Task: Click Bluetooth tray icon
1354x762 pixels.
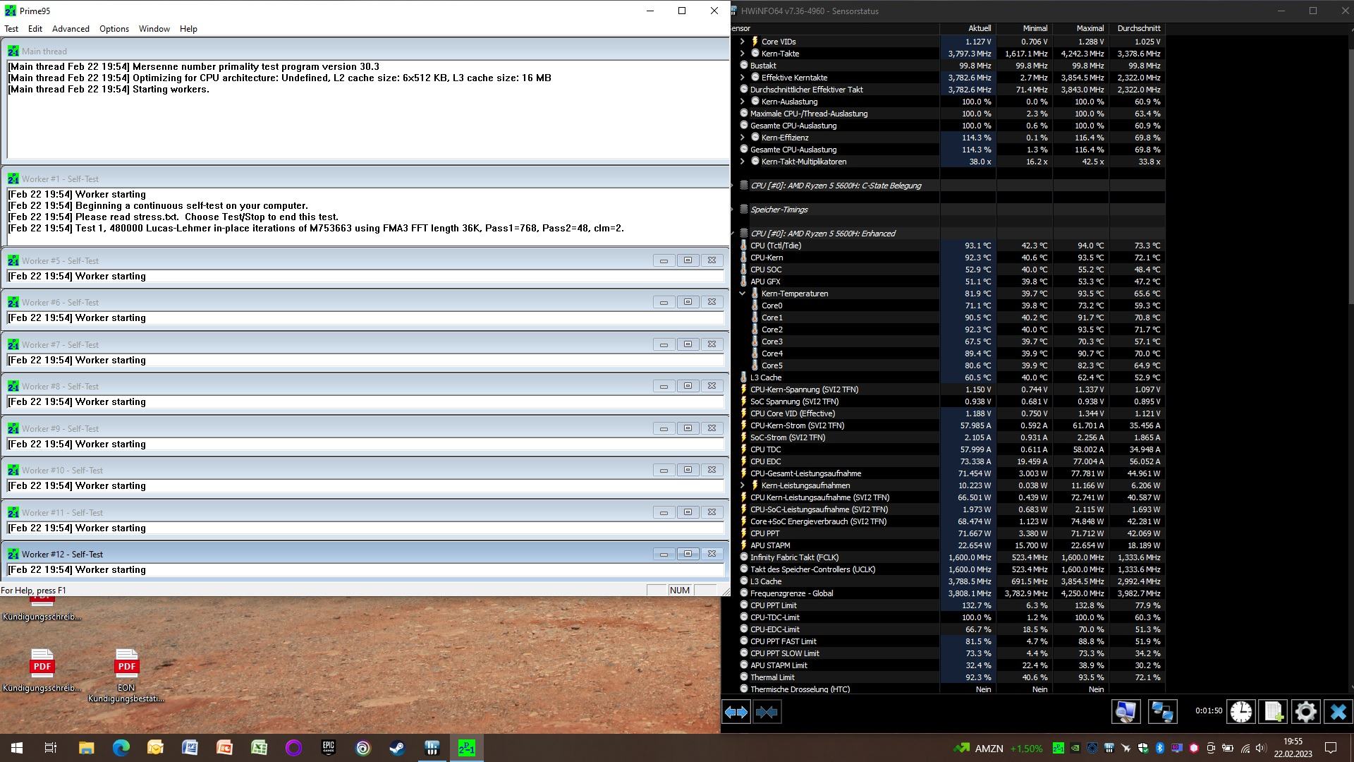Action: [1160, 748]
